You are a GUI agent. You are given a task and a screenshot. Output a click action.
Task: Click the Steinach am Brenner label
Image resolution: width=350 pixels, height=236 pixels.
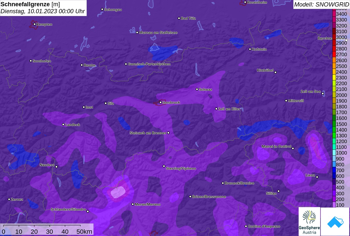point(148,133)
